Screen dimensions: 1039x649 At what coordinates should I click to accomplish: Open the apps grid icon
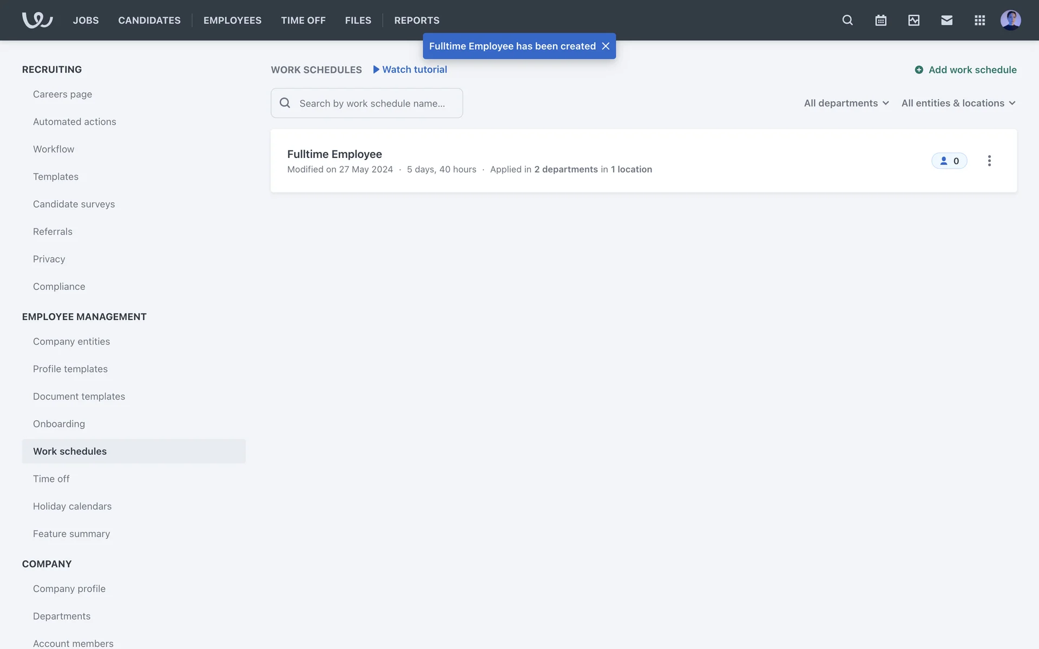(979, 20)
